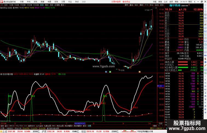207x133 pixels.
Task: Select the 主力监控 indicator tab
Action: pyautogui.click(x=39, y=126)
